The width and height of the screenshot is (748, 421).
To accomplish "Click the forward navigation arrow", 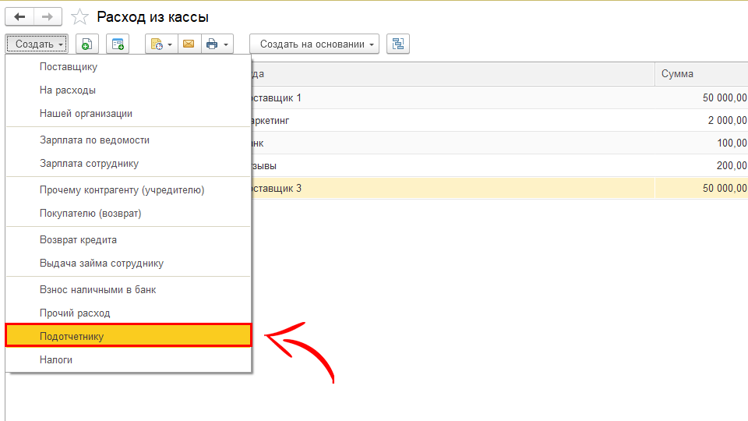I will (x=48, y=16).
